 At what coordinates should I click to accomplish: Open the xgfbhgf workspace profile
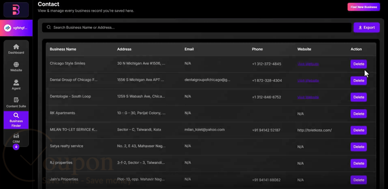click(x=16, y=28)
